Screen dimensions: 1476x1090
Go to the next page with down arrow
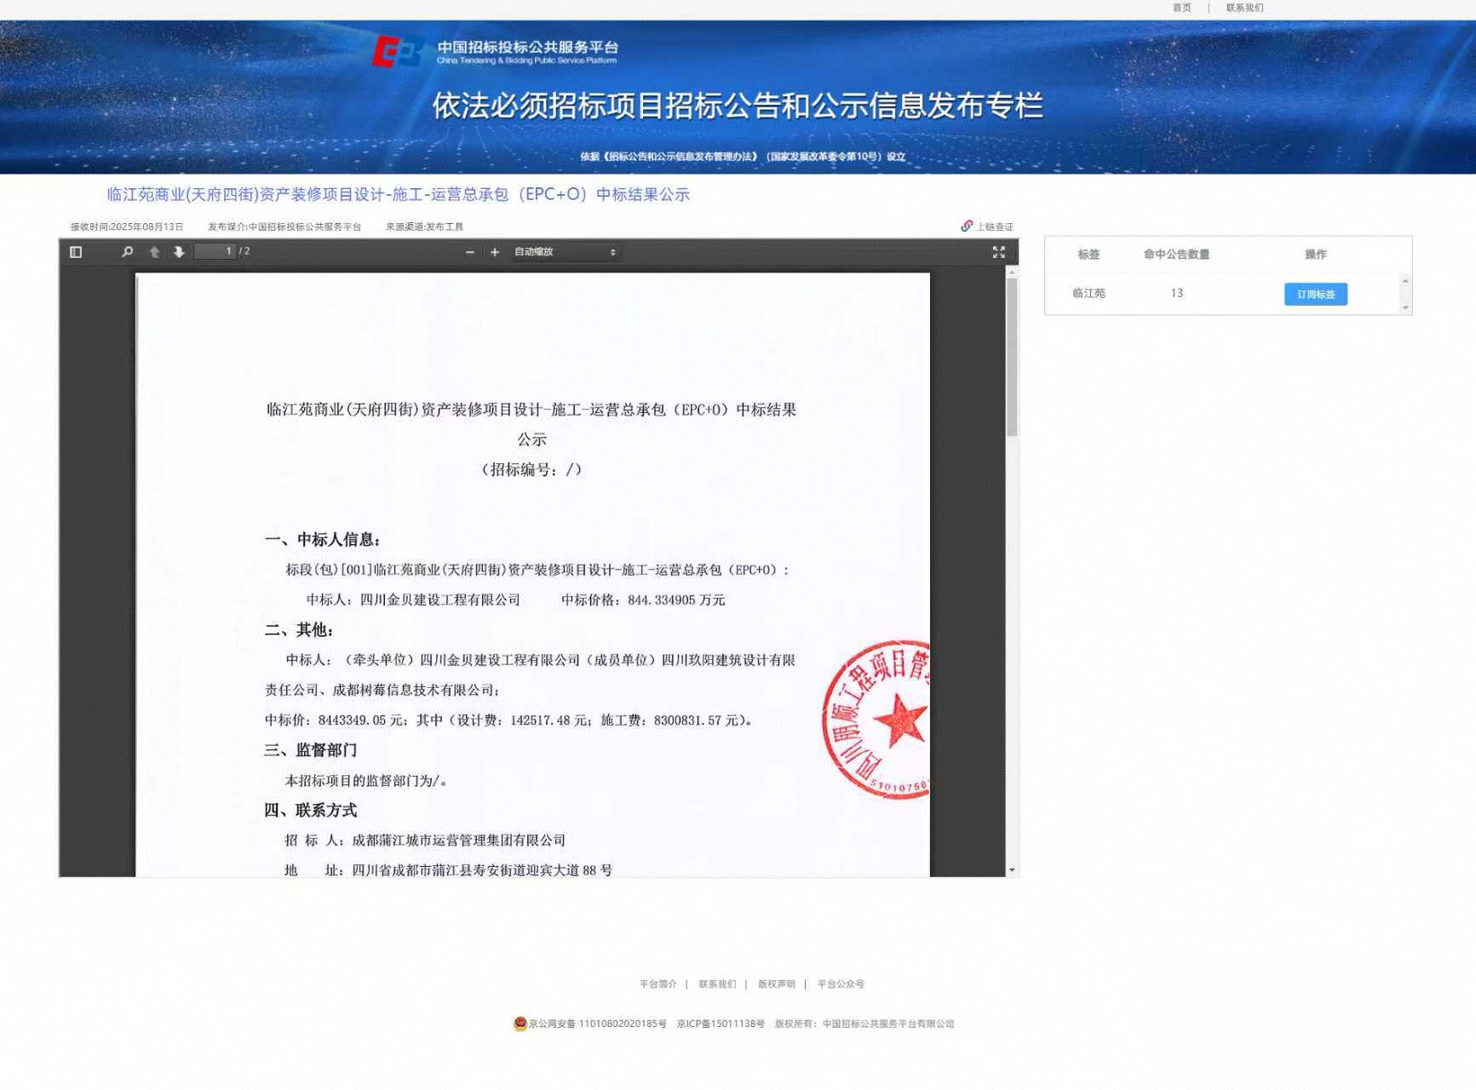(179, 251)
